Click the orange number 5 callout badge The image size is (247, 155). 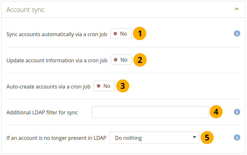(207, 138)
